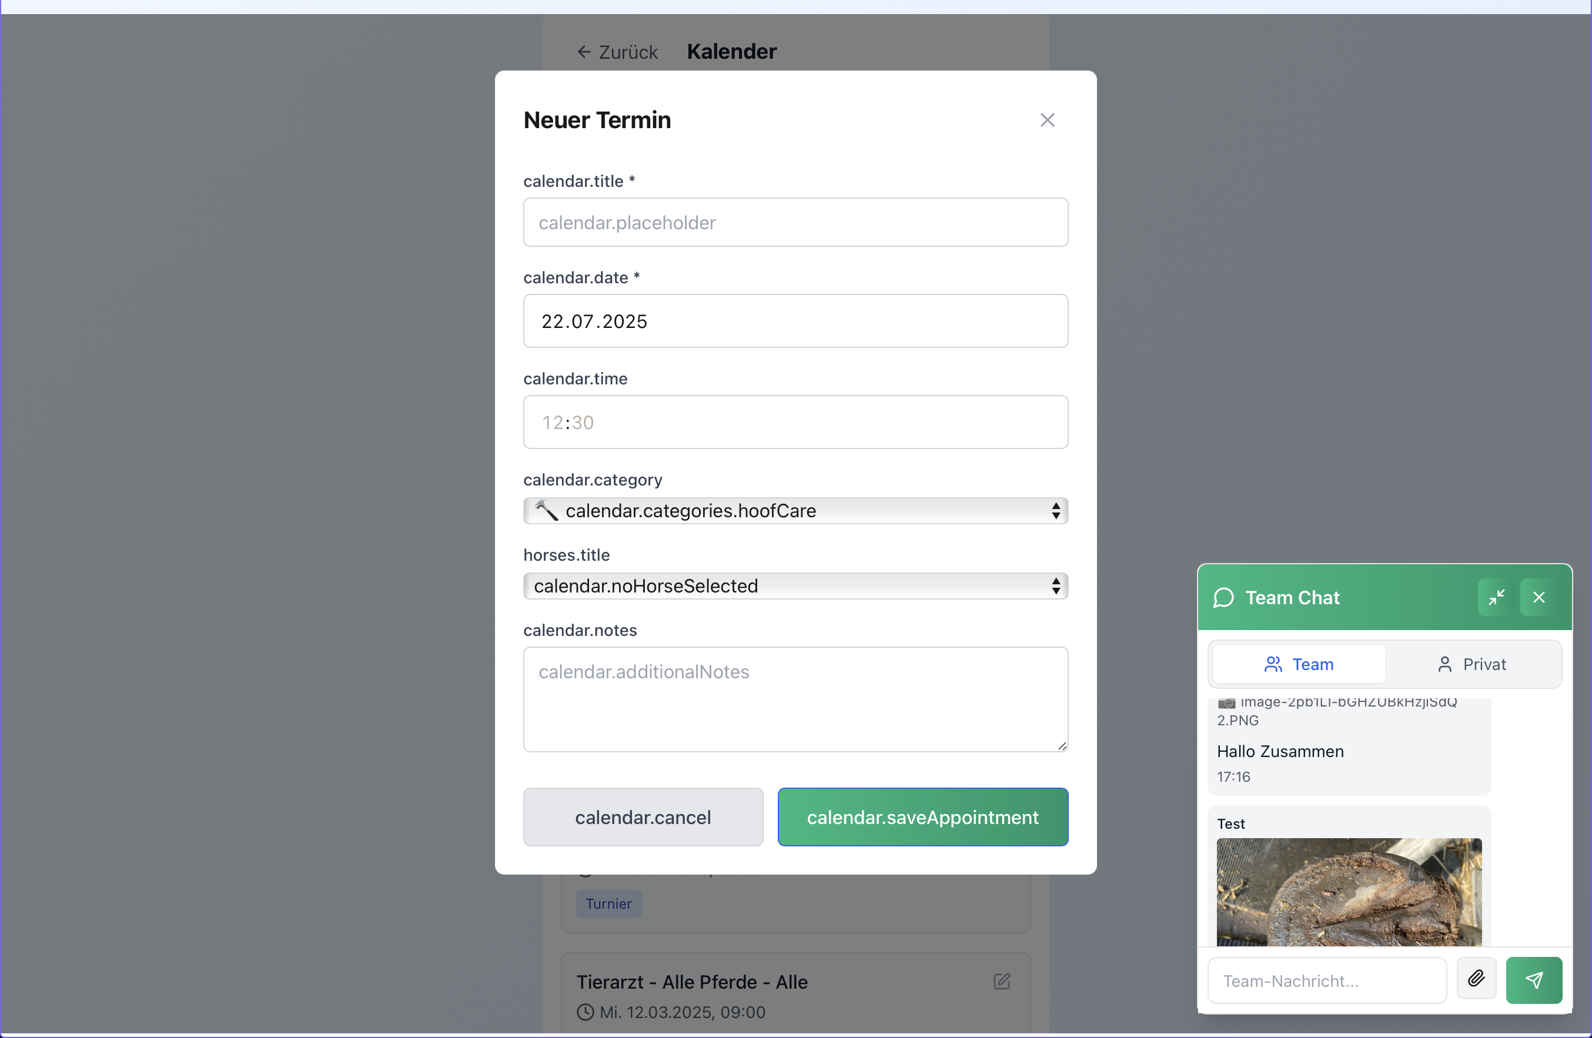The image size is (1592, 1038).
Task: Click the date field showing 22.07.2025
Action: 795,321
